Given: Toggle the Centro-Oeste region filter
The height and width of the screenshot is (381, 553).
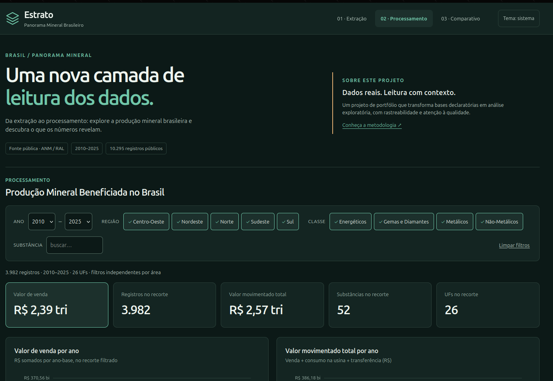Looking at the screenshot, I should [146, 222].
